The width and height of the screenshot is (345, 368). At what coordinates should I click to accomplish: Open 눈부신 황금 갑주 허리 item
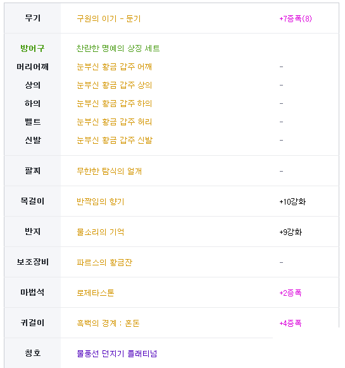(114, 122)
